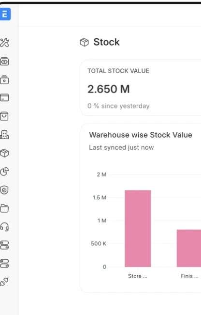
Task: Open the blue ERPNext logo home
Action: tap(5, 14)
